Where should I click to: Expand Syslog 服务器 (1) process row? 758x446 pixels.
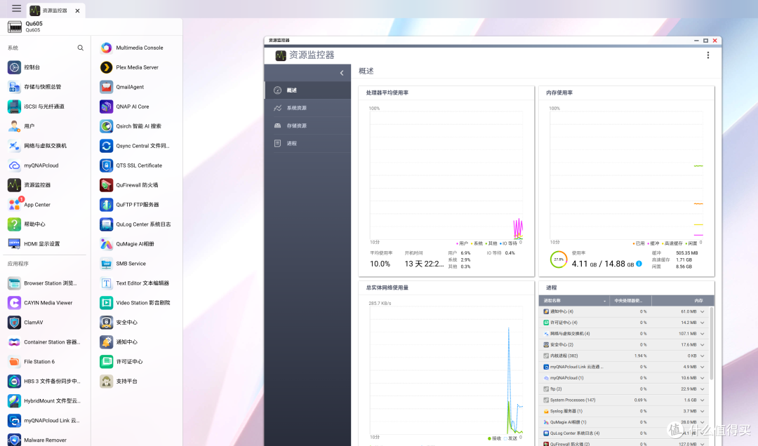pos(703,411)
